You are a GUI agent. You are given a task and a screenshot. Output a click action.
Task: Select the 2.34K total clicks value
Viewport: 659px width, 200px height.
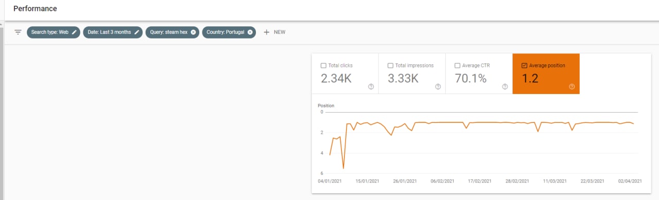click(x=336, y=79)
